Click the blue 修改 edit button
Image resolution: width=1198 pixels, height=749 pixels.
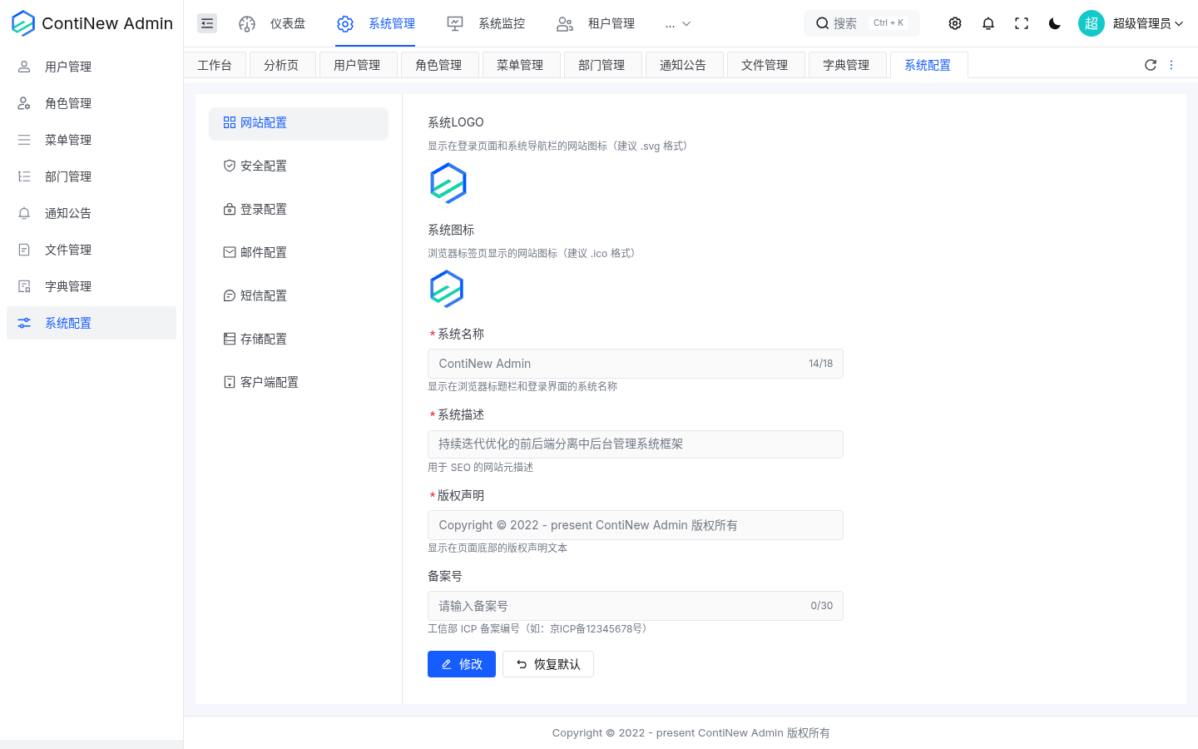462,664
